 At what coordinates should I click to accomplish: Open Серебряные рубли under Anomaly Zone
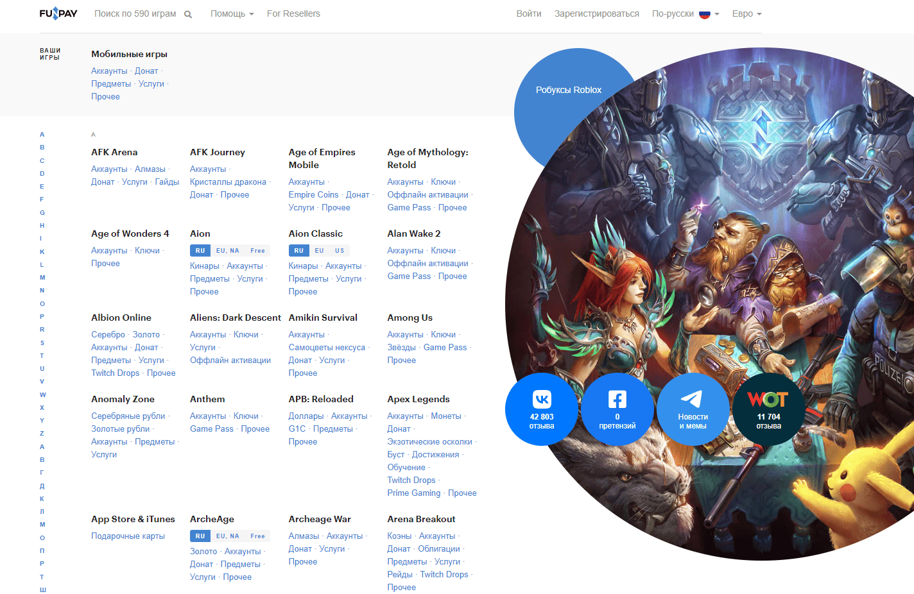pos(128,416)
